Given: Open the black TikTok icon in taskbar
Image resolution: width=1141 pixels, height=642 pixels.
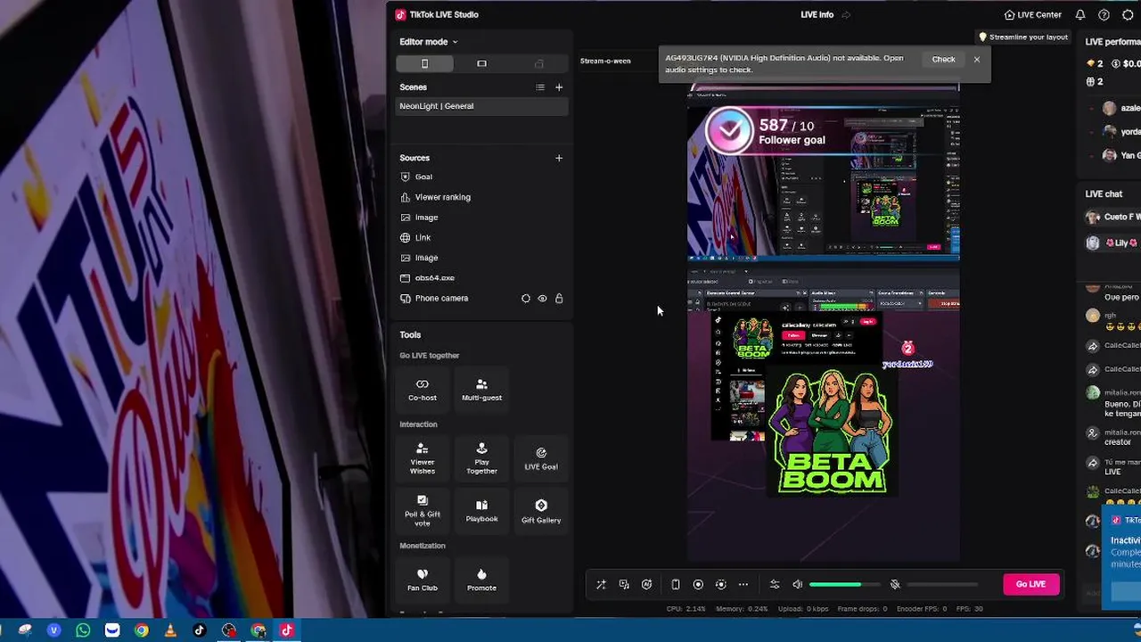Looking at the screenshot, I should coord(200,630).
